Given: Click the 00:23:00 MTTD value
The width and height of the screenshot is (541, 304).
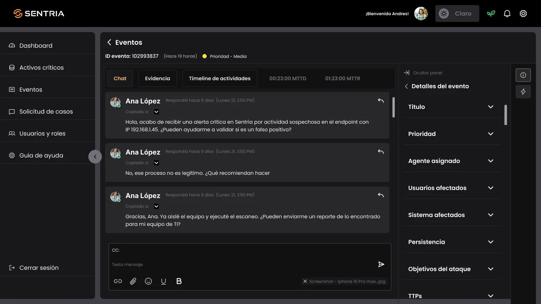Looking at the screenshot, I should click(288, 79).
